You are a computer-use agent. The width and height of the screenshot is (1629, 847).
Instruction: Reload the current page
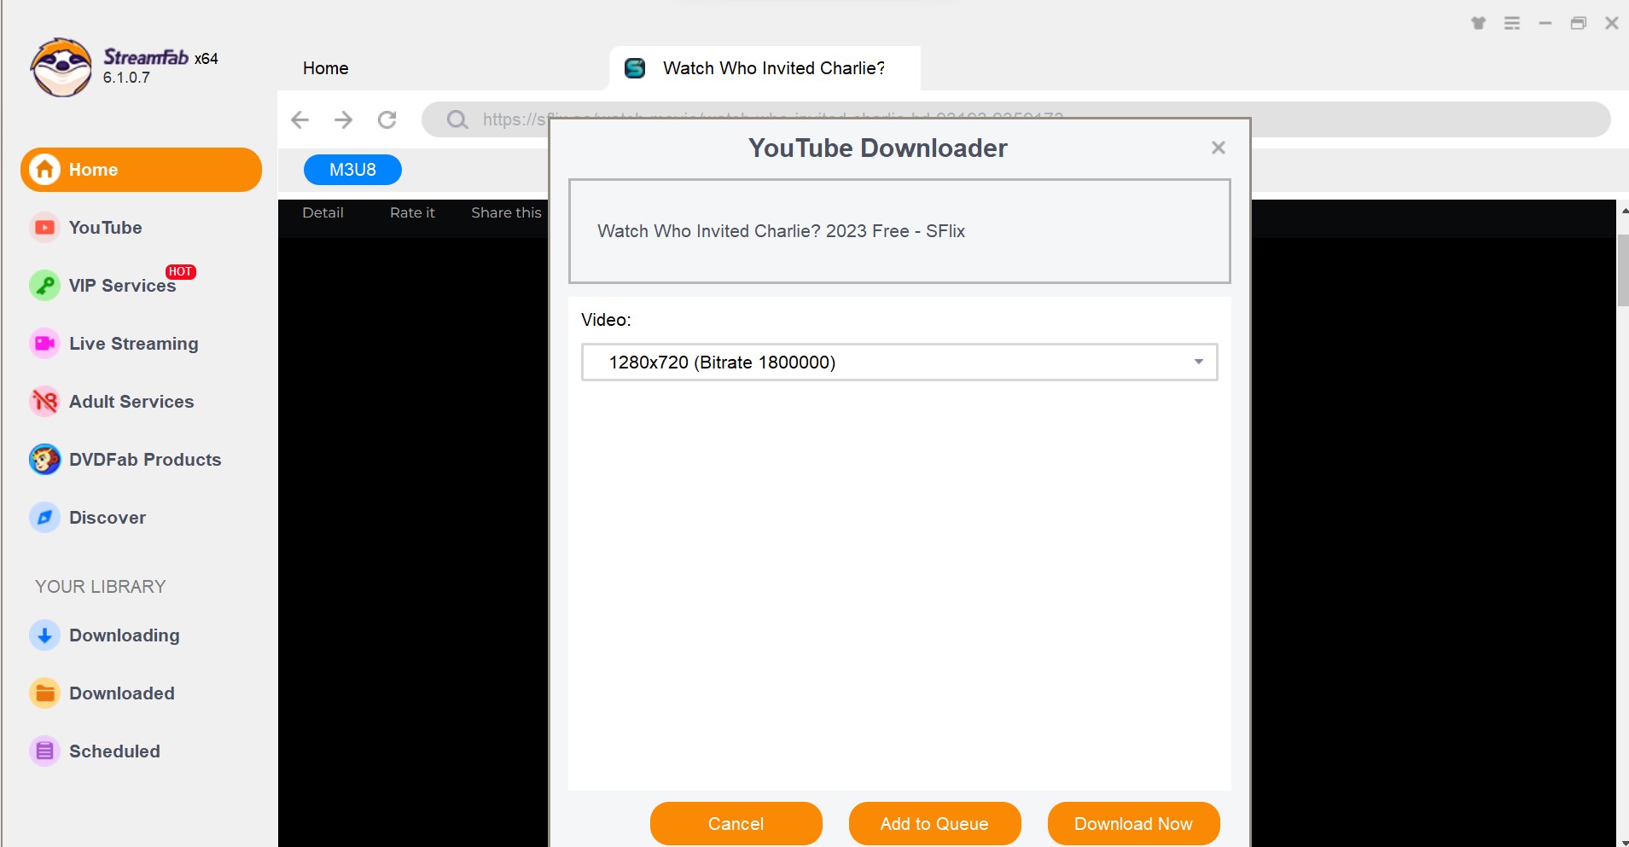(x=387, y=119)
